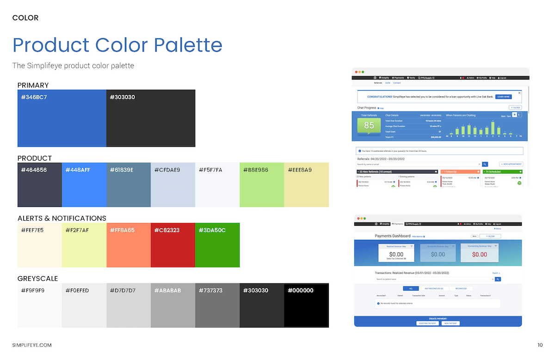Hide the Chat Progress section
Viewport: 555px width, 359px height.
coord(381,108)
